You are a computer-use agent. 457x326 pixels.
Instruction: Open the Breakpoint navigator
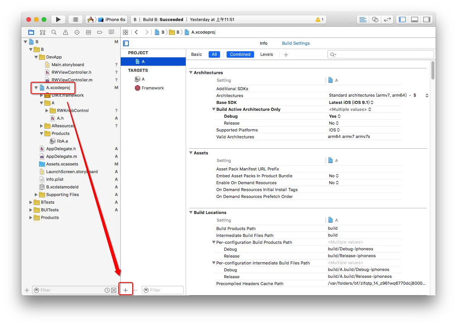coord(100,32)
